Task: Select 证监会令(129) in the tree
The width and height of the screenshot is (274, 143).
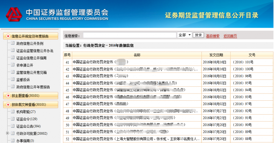Action: (27, 119)
